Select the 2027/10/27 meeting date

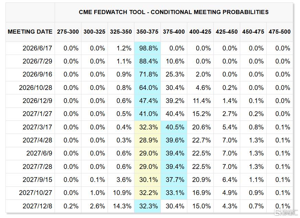35,193
